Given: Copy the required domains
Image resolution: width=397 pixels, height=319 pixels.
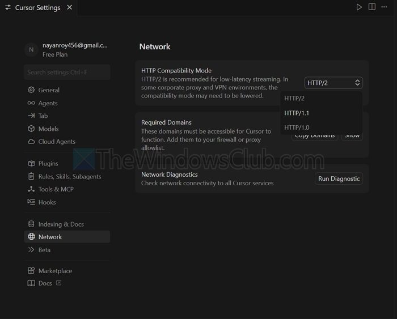Looking at the screenshot, I should point(315,136).
